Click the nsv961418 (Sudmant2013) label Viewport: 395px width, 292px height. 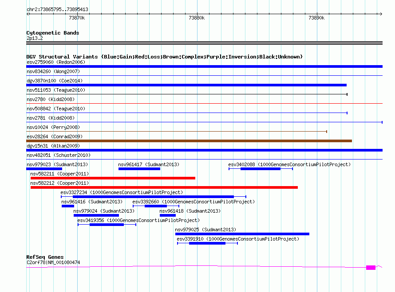click(x=190, y=211)
